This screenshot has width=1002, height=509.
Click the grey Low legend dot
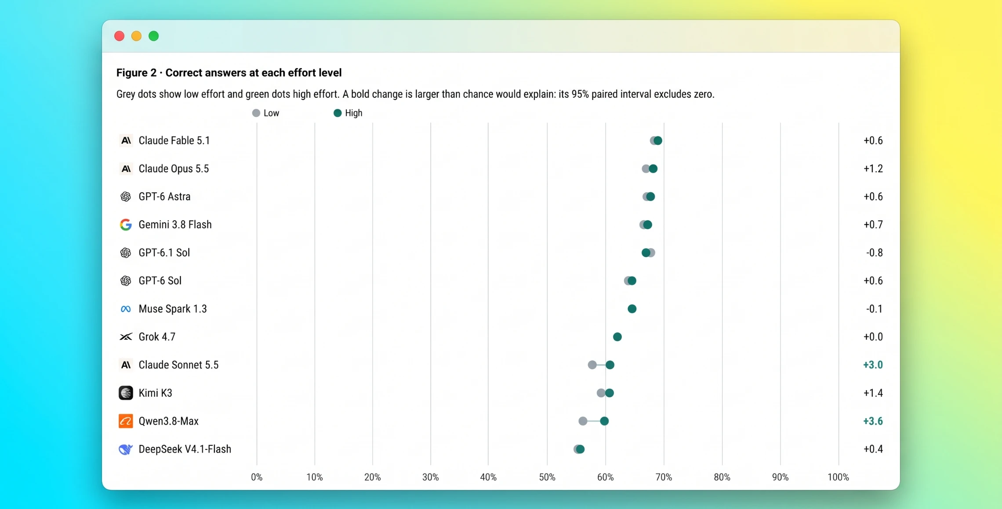[256, 113]
